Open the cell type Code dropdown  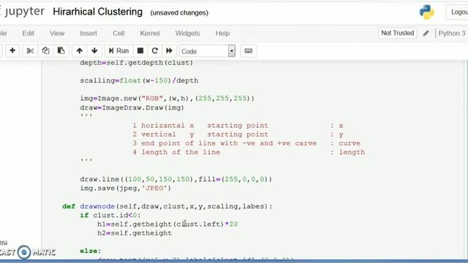pyautogui.click(x=207, y=51)
